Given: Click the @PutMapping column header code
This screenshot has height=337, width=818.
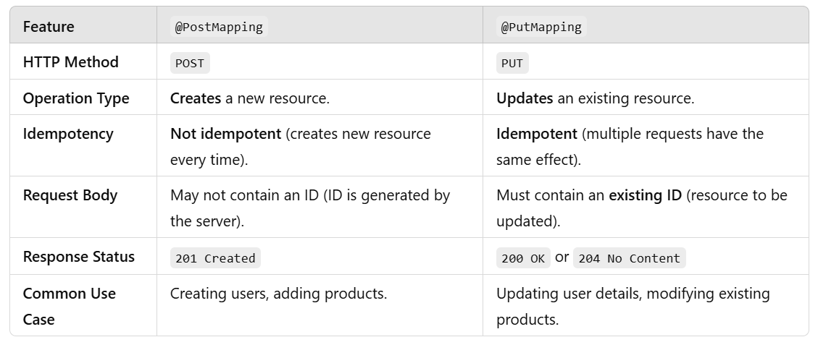Looking at the screenshot, I should 541,27.
